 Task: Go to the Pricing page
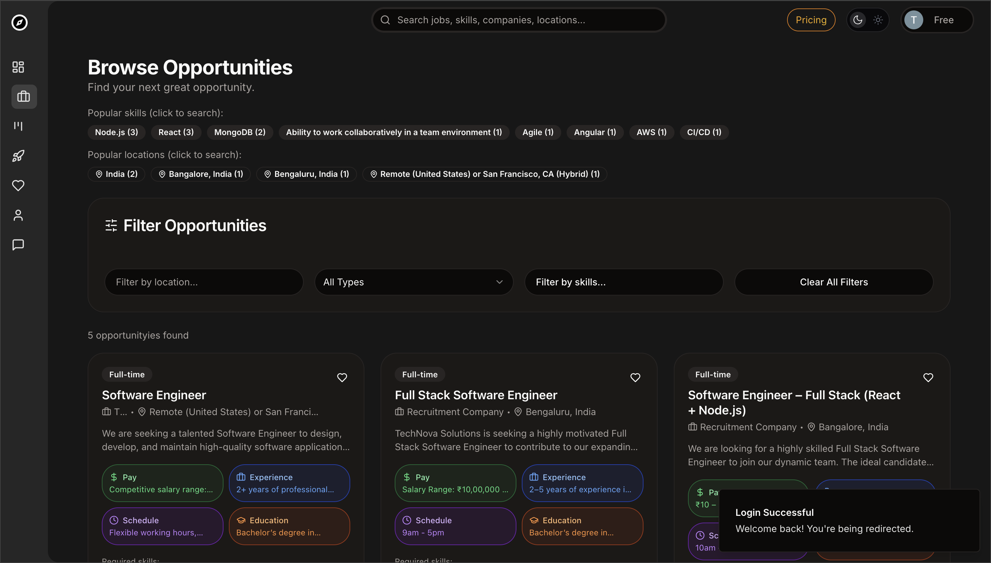tap(811, 20)
